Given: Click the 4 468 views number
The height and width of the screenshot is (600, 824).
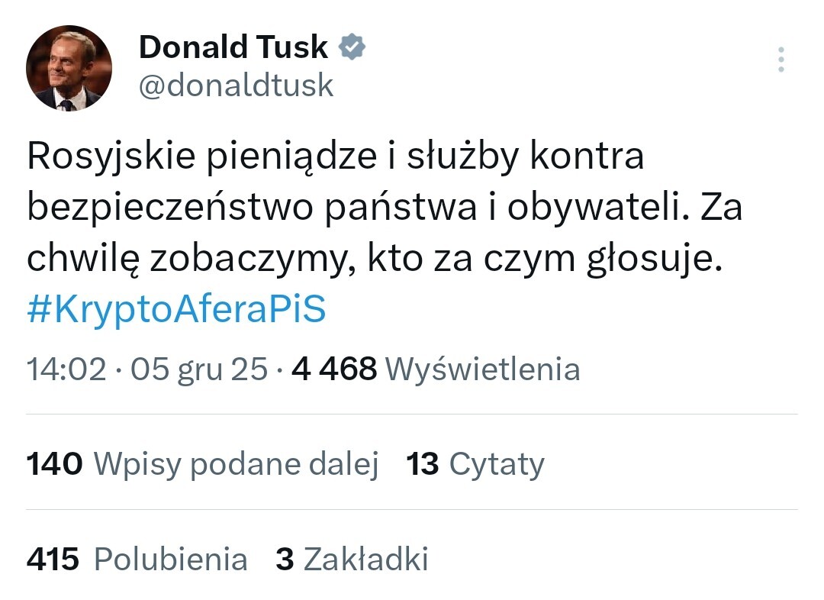Looking at the screenshot, I should [x=333, y=369].
